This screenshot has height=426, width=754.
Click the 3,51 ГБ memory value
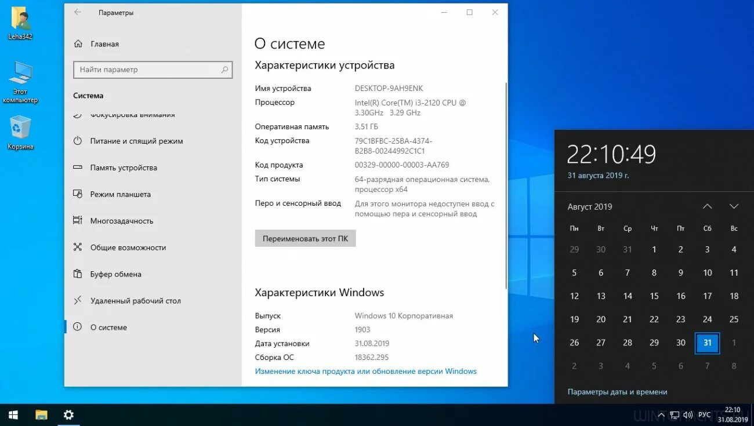pos(366,127)
